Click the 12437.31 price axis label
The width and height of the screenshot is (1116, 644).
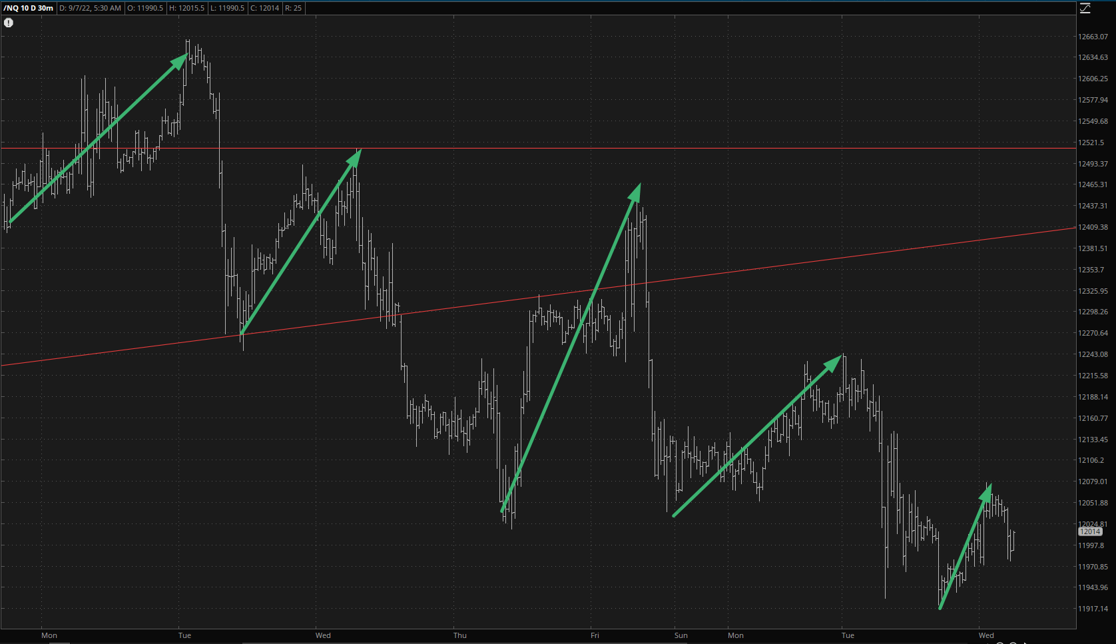click(x=1093, y=206)
